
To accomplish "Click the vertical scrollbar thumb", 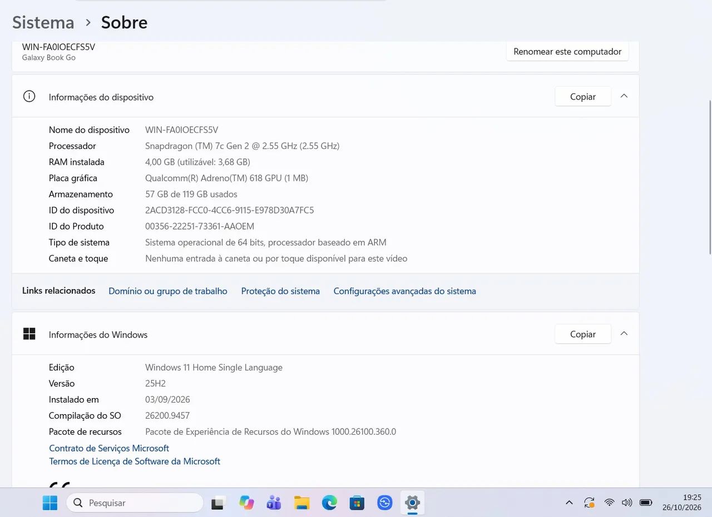I will 709,177.
